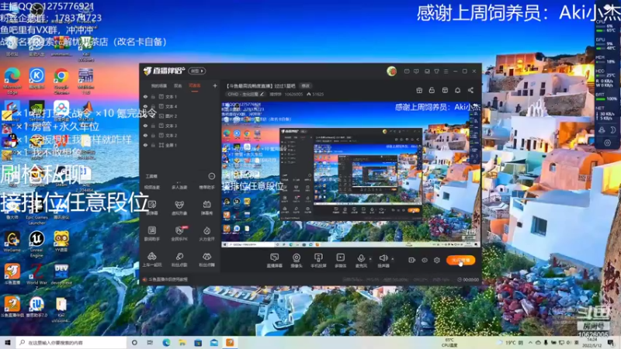Open Google Chrome desktop shortcut
Screen dimensions: 621x349
pos(61,81)
